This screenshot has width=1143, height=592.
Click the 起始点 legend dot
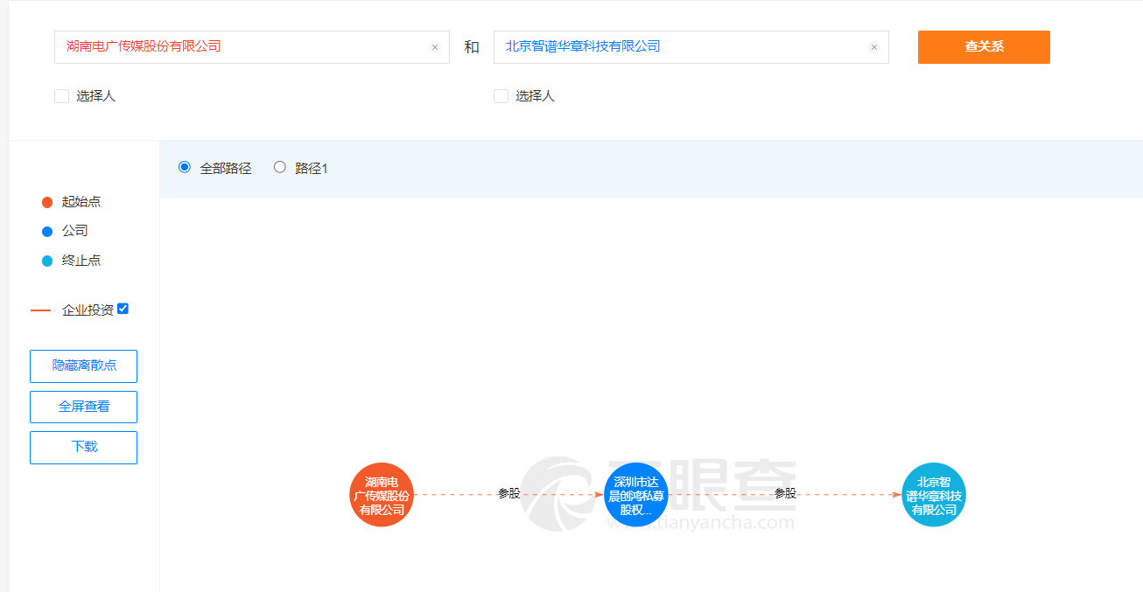(47, 203)
